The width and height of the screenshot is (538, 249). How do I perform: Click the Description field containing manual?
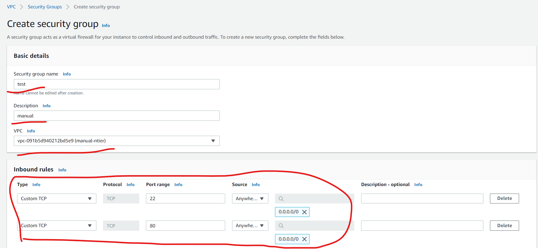pyautogui.click(x=116, y=116)
